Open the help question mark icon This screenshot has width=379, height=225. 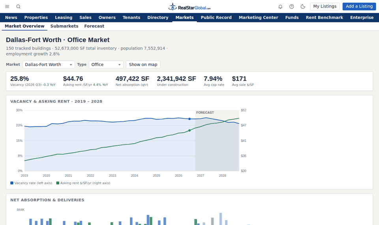pyautogui.click(x=292, y=7)
